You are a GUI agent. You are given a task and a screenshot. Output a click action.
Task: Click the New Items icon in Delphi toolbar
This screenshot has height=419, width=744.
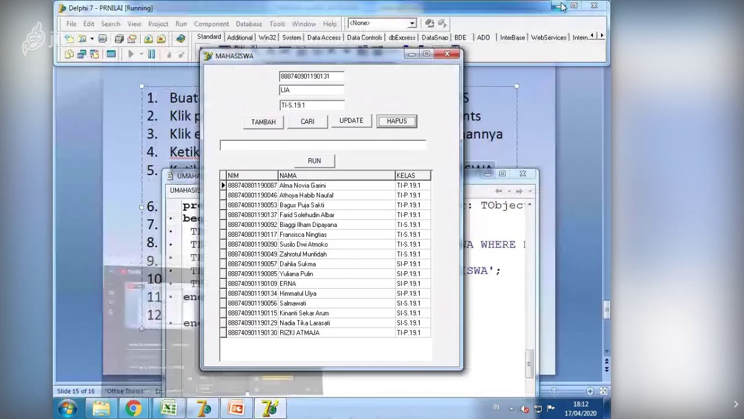pyautogui.click(x=69, y=39)
